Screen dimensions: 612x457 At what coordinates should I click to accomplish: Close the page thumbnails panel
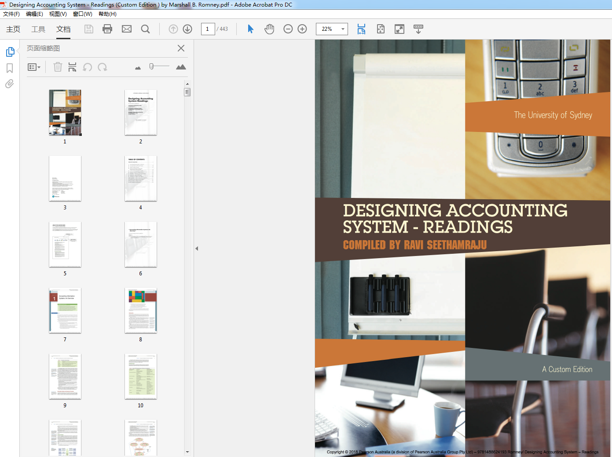pos(181,48)
